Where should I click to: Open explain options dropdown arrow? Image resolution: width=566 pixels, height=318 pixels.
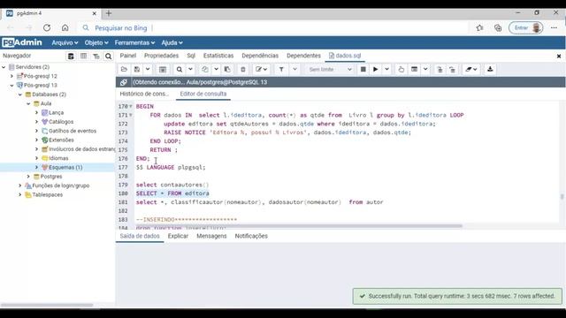425,69
